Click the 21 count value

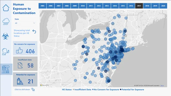point(30,81)
